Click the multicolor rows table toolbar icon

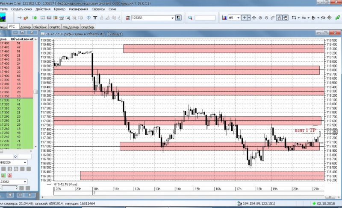click(55, 17)
